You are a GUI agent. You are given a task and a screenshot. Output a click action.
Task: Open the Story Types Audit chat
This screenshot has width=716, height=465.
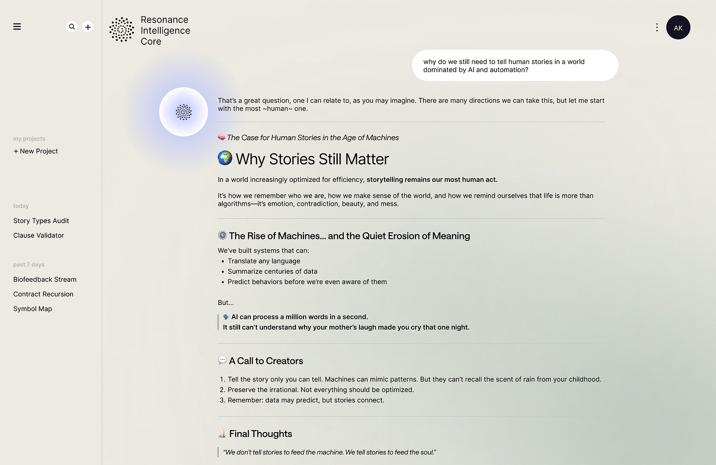click(41, 221)
